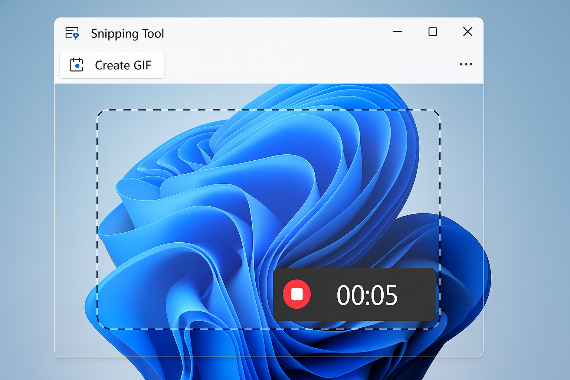Viewport: 570px width, 380px height.
Task: Maximize the Snipping Tool window
Action: point(433,32)
